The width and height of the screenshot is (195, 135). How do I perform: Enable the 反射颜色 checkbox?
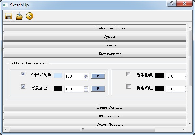click(x=129, y=74)
